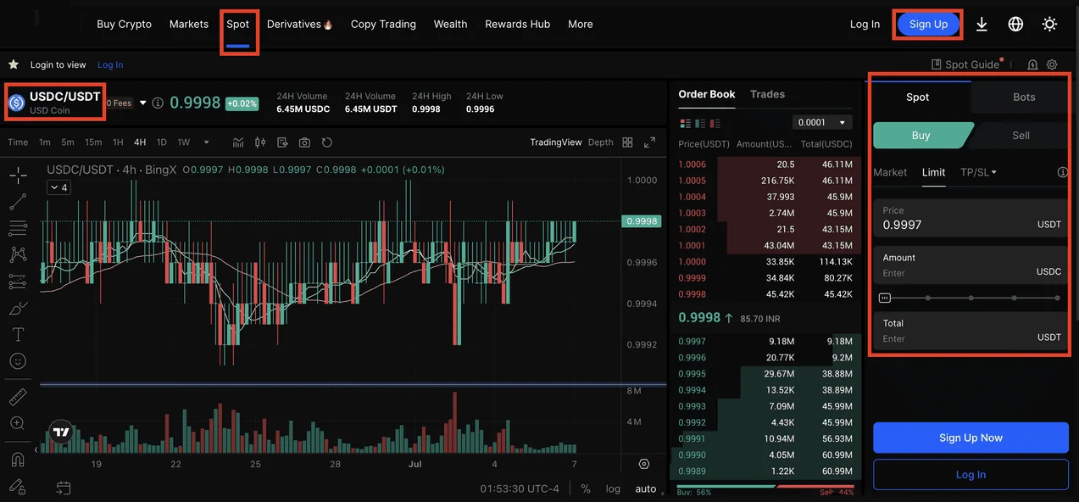Image resolution: width=1079 pixels, height=502 pixels.
Task: Click the Price input field showing 0.9997
Action: pos(971,218)
